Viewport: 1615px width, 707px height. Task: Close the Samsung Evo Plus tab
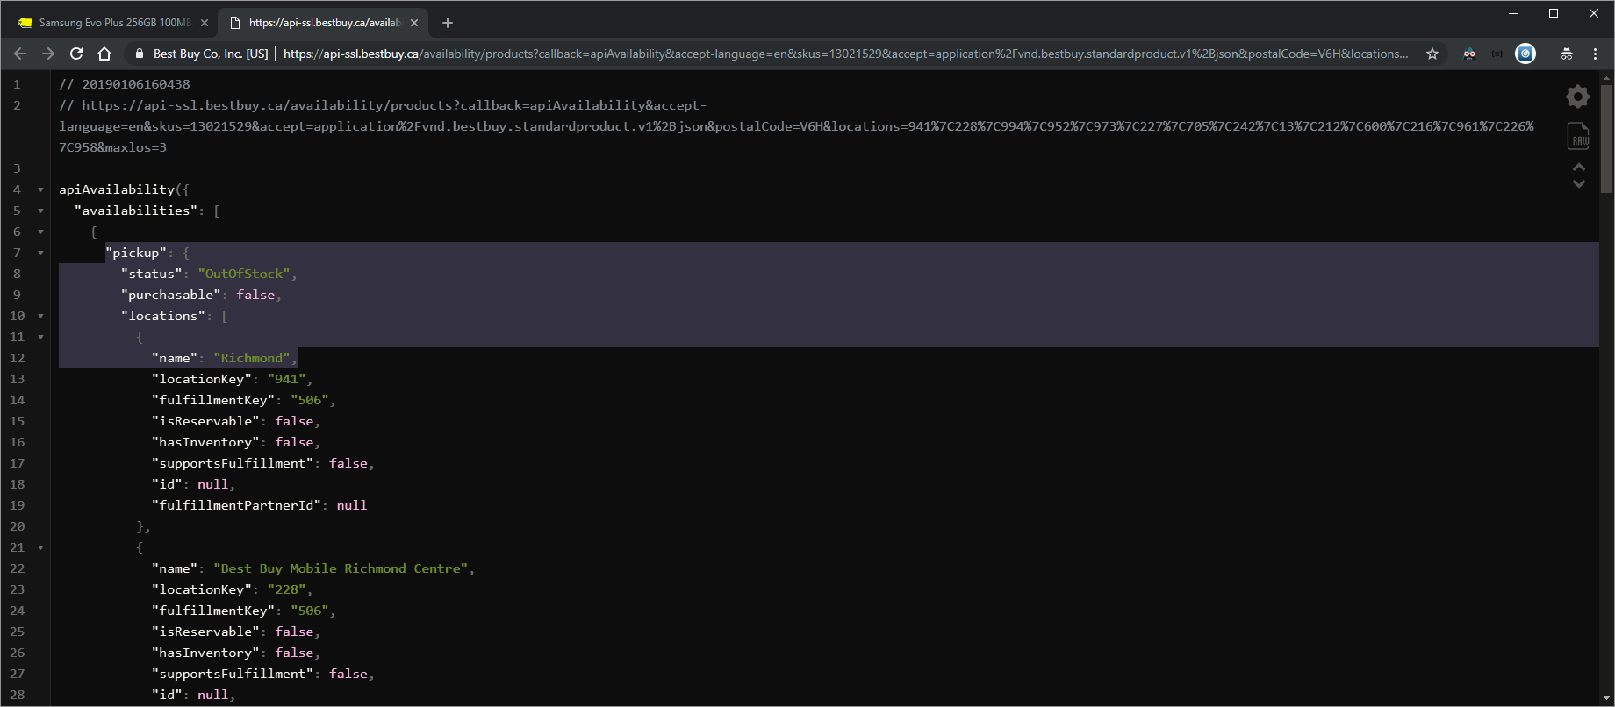coord(205,23)
